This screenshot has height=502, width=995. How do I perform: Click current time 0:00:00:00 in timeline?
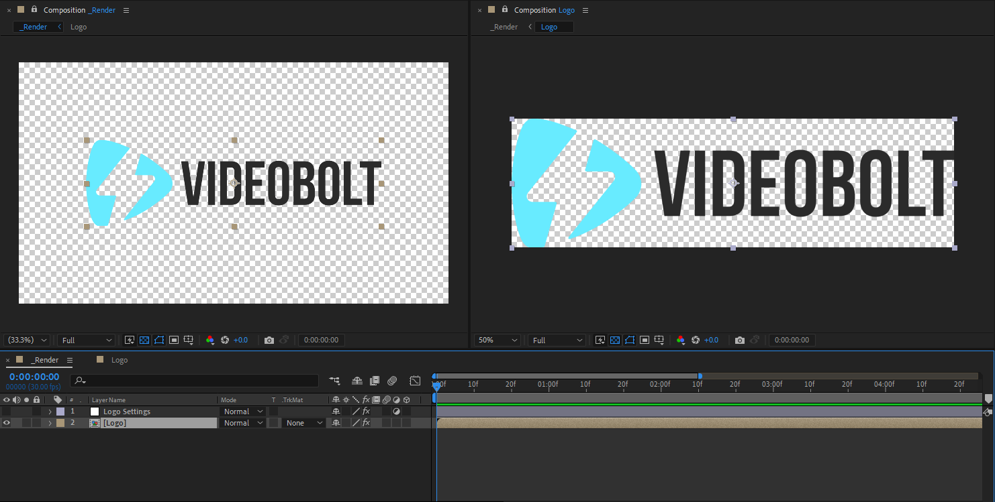34,377
